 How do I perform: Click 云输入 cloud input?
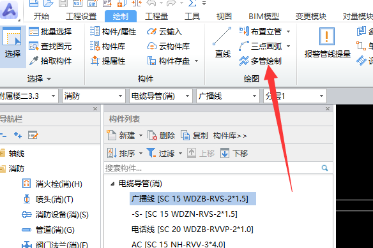click(x=164, y=32)
